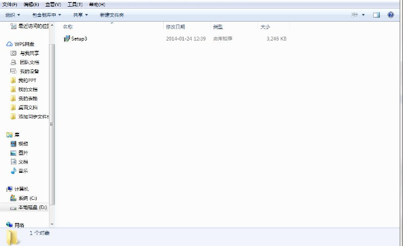Open 我的设备 under WPS网盘
Screen dimensions: 403x246
(24, 71)
